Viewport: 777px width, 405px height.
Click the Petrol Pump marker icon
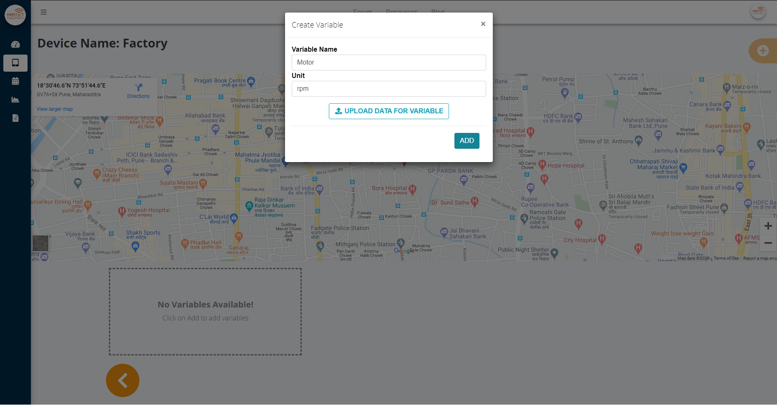(565, 92)
